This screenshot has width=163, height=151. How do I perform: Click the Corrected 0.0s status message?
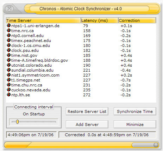(107, 135)
